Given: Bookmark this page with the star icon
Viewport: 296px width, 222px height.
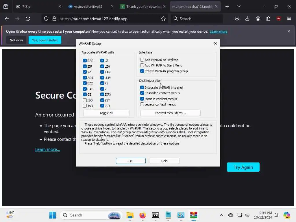Looking at the screenshot, I should click(x=163, y=19).
